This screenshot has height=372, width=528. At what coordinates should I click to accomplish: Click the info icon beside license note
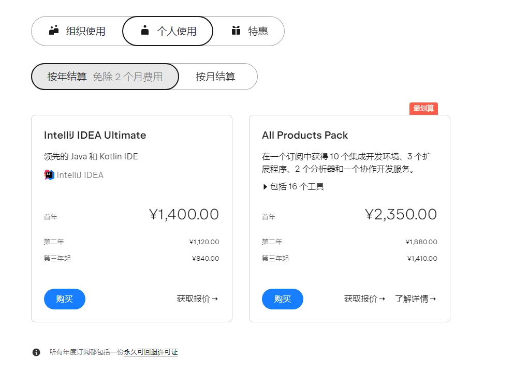pyautogui.click(x=36, y=352)
